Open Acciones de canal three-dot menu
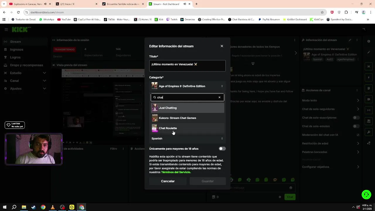375x211 pixels. click(x=358, y=90)
